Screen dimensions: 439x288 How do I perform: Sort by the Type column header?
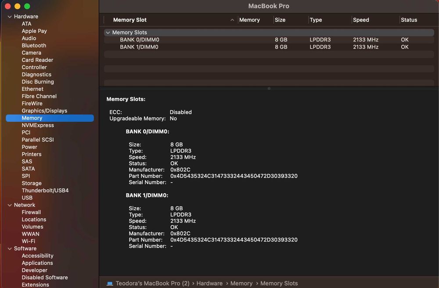316,20
